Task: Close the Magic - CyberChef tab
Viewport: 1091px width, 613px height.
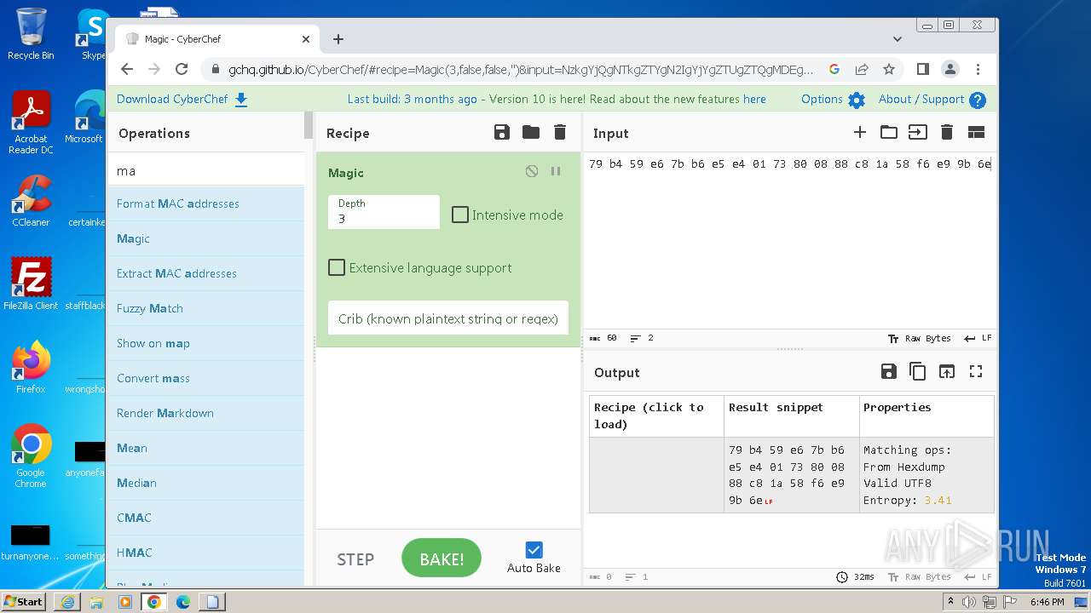Action: (306, 39)
